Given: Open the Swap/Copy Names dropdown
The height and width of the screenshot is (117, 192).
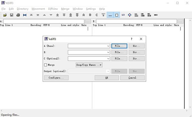Looking at the screenshot, I should (x=89, y=65).
